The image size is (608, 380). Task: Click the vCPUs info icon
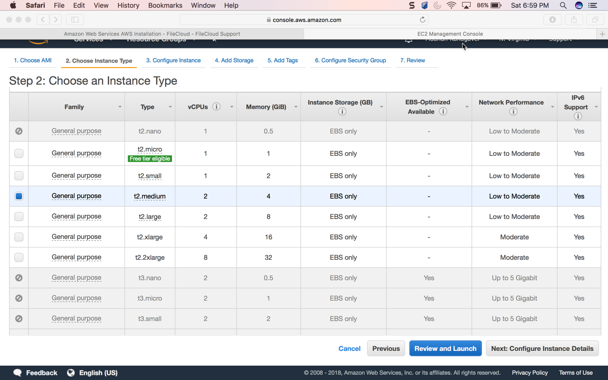(216, 107)
